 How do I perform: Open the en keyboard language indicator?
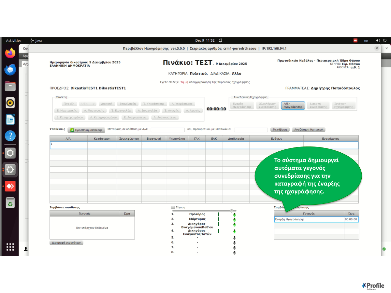[x=366, y=41]
